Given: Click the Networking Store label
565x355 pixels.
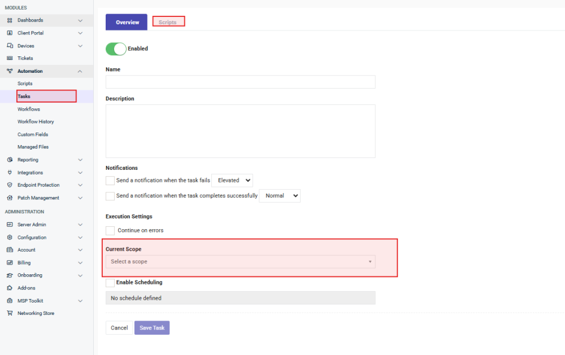Looking at the screenshot, I should [36, 313].
